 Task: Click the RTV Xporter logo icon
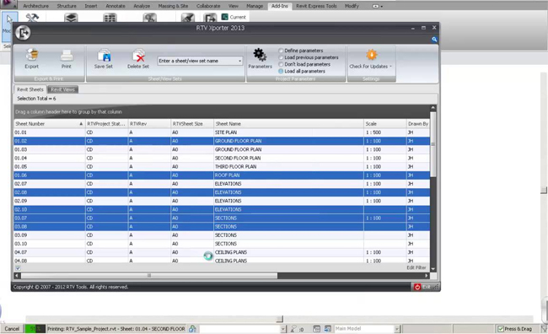23,33
